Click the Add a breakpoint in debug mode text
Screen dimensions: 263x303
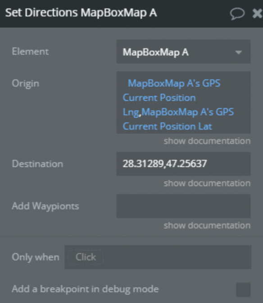[86, 289]
